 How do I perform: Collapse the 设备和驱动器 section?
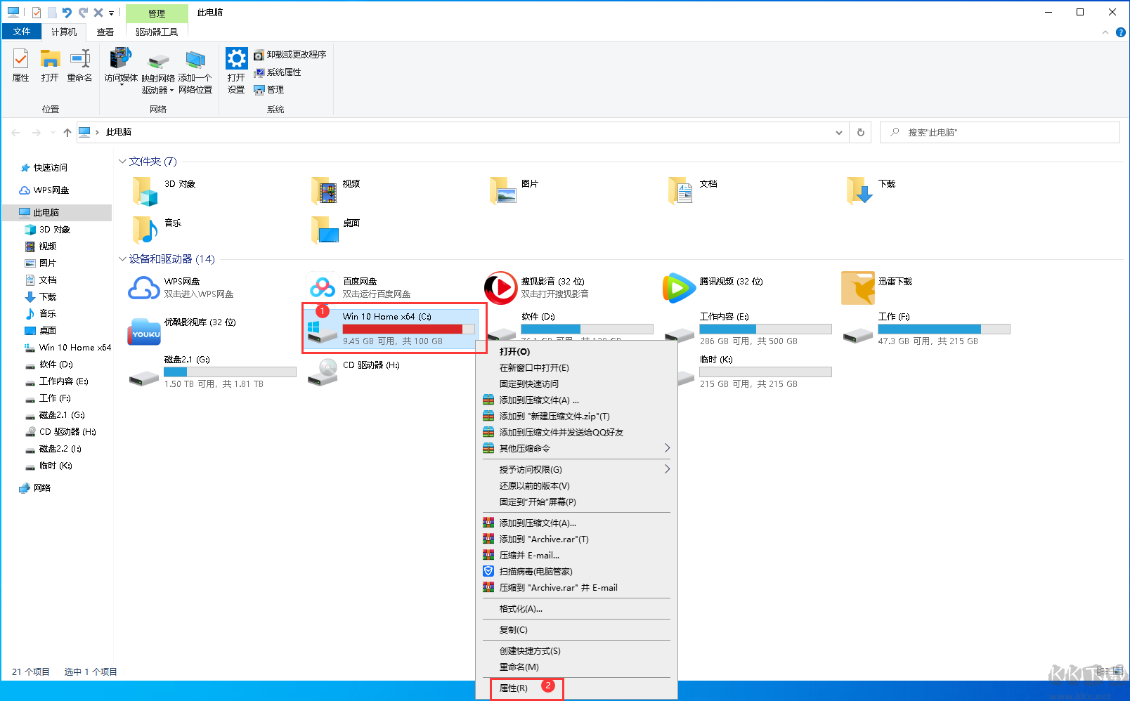(x=122, y=258)
